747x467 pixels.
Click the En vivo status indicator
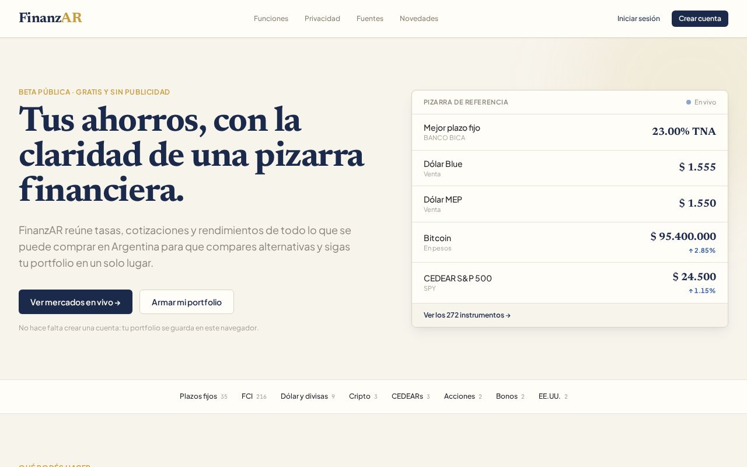point(701,102)
